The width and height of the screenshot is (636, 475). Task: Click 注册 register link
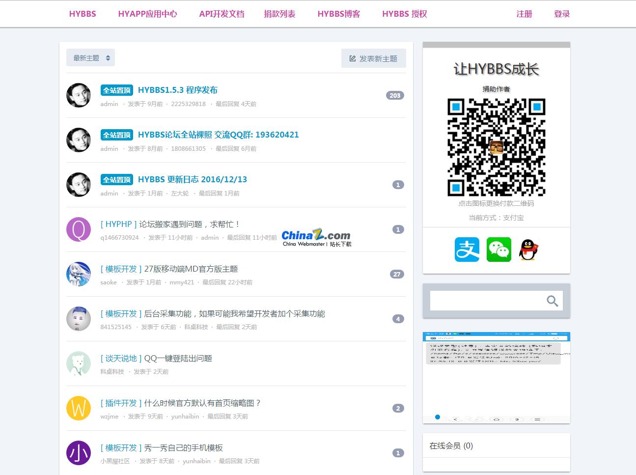click(525, 14)
